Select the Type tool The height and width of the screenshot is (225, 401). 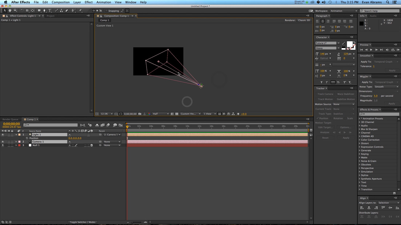click(x=50, y=11)
